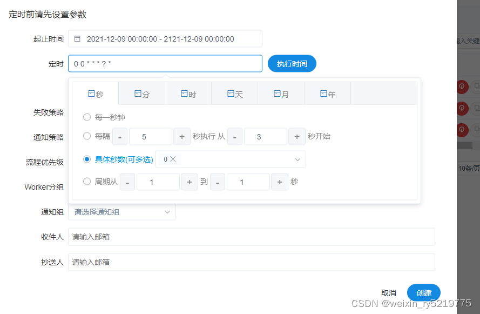Viewport: 480px width, 314px height.
Task: Select the 每隔 interval radio option
Action: click(87, 136)
